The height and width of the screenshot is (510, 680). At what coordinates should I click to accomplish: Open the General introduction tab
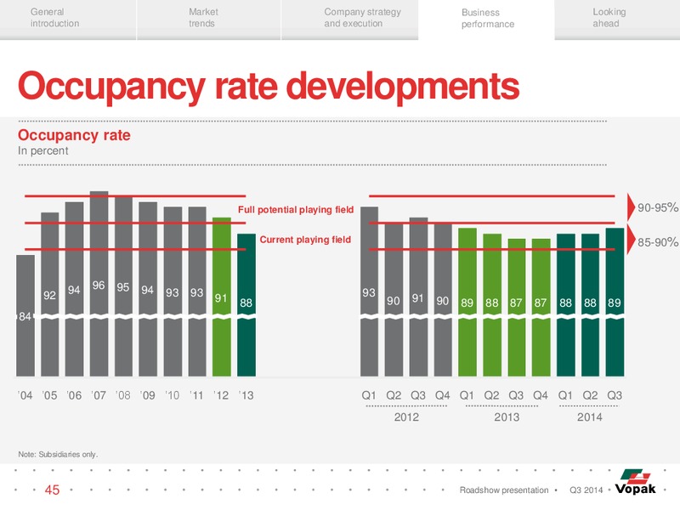(x=68, y=18)
